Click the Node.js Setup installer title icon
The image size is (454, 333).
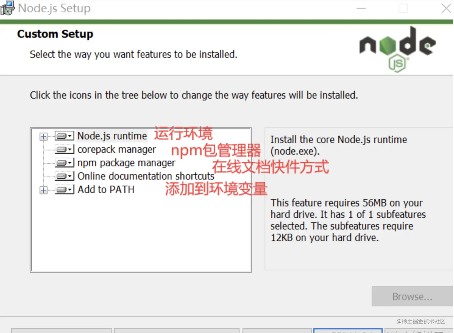7,8
